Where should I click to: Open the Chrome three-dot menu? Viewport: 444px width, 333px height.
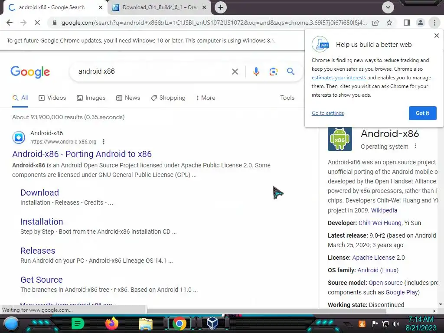click(434, 23)
